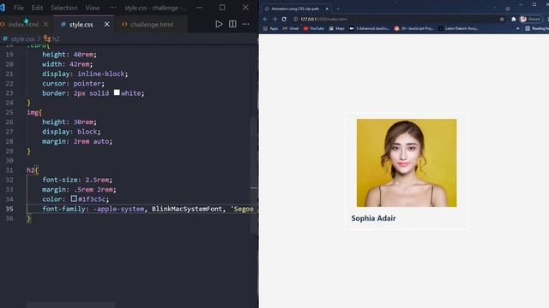Click the Run play icon in editor
The height and width of the screenshot is (308, 549).
pyautogui.click(x=219, y=24)
